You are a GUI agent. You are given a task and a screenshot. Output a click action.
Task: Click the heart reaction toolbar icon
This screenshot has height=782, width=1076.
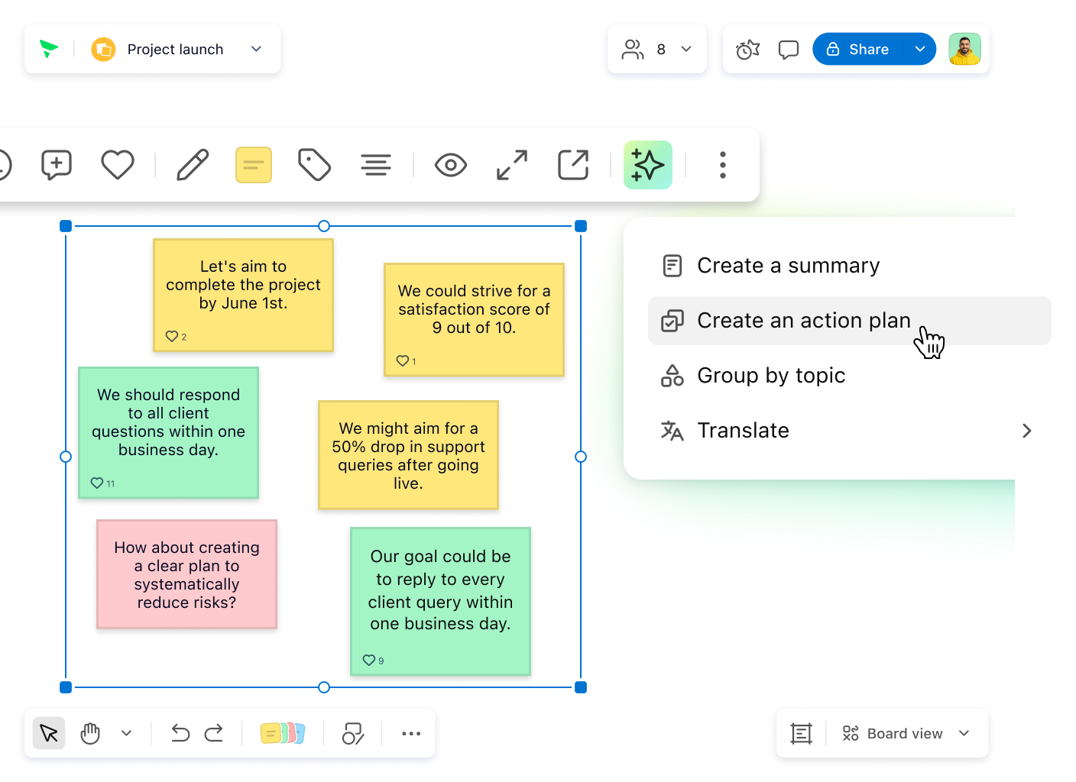(x=118, y=165)
